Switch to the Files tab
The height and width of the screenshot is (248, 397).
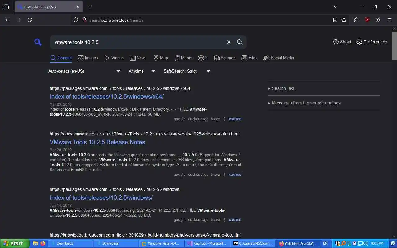click(x=249, y=58)
